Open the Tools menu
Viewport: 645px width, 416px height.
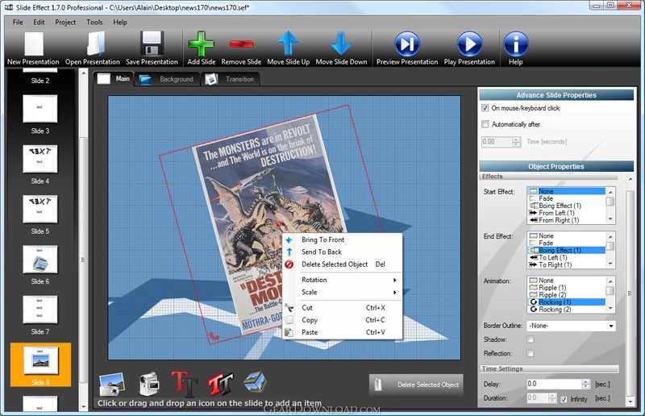pos(94,23)
